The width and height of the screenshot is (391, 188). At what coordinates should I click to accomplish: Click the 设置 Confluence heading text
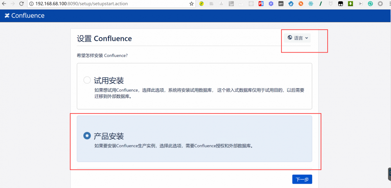click(x=104, y=39)
